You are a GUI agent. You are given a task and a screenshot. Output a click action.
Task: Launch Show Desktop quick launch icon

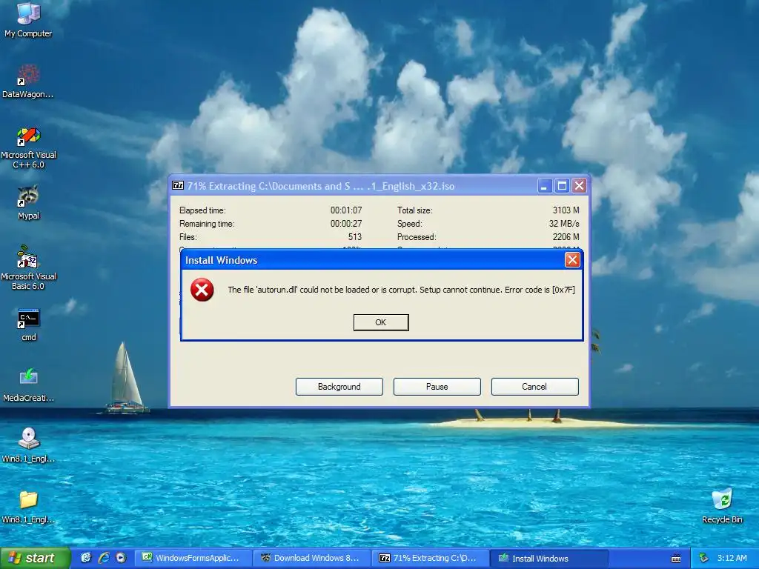pos(86,558)
